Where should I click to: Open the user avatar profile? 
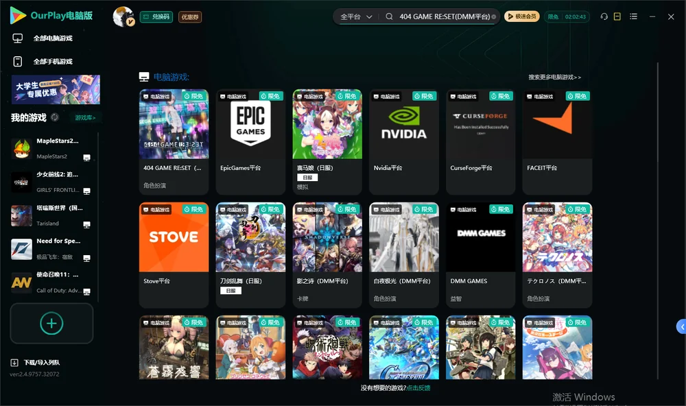tap(123, 16)
